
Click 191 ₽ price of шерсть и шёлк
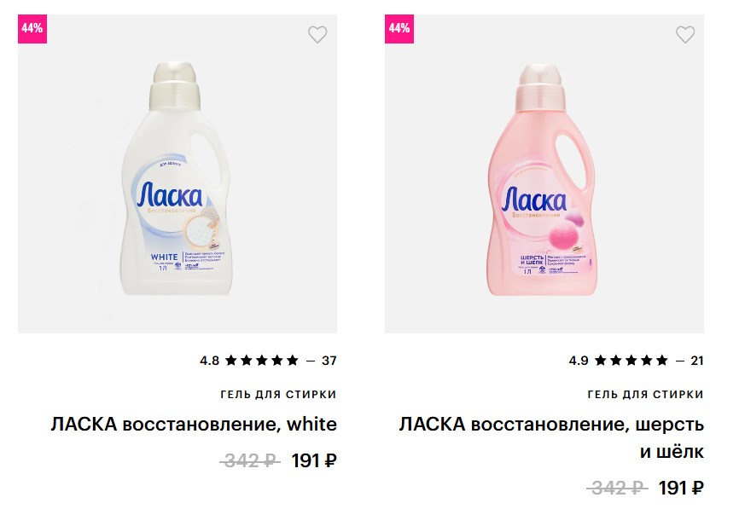click(x=681, y=489)
